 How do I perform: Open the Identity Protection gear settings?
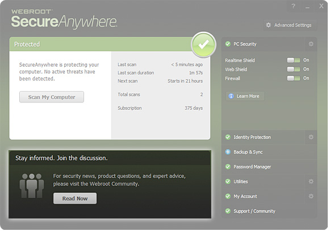tap(311, 137)
